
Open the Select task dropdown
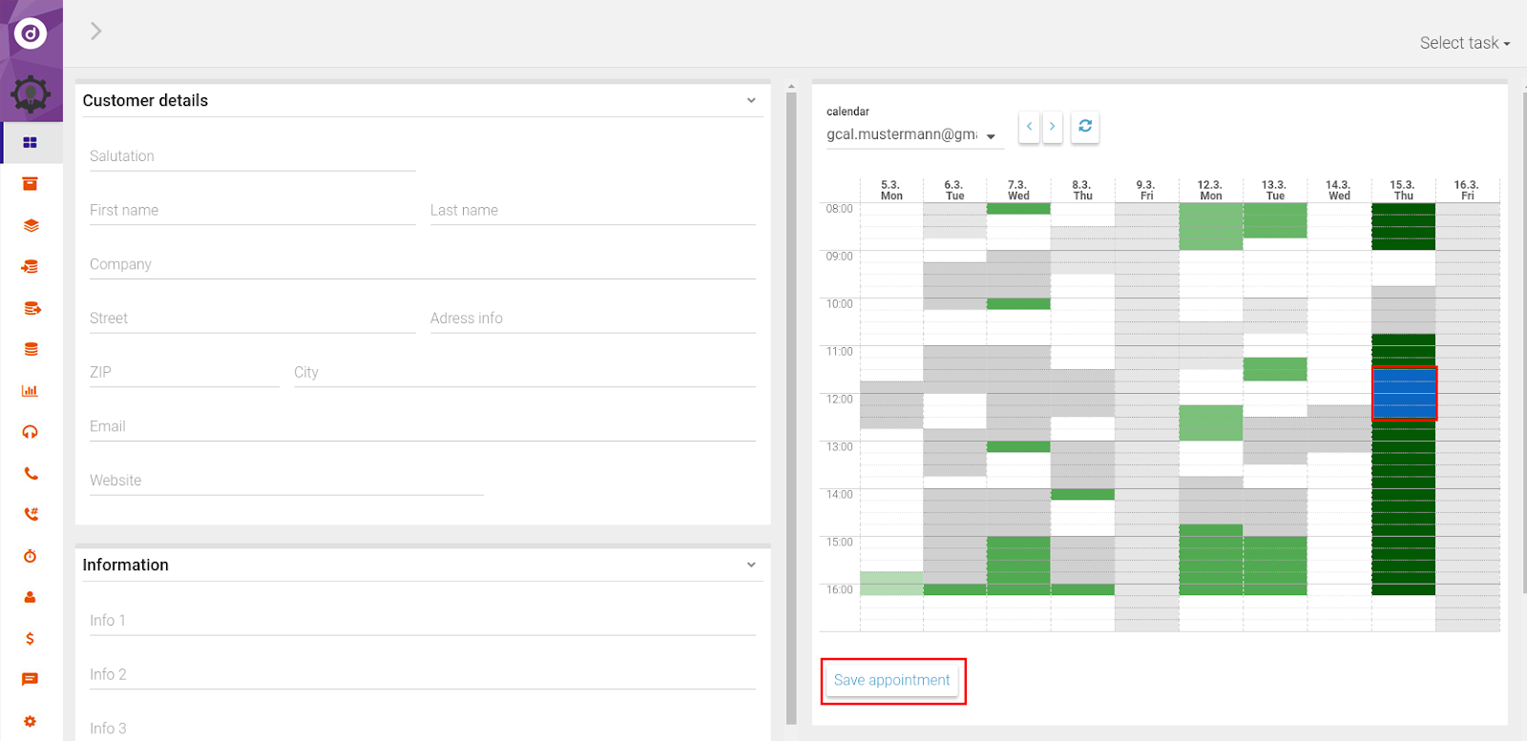1464,43
